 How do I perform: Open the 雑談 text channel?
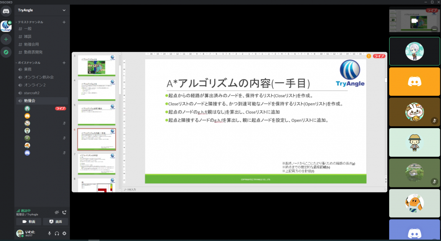coord(28,36)
